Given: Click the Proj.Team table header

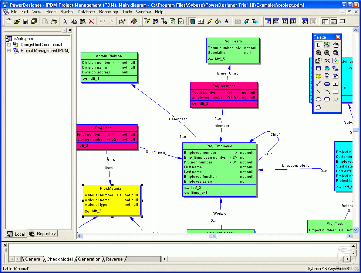Looking at the screenshot, I should (233, 41).
